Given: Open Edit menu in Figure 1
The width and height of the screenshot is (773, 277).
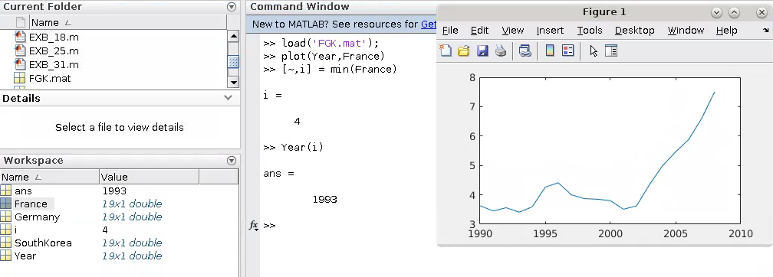Looking at the screenshot, I should (x=479, y=31).
